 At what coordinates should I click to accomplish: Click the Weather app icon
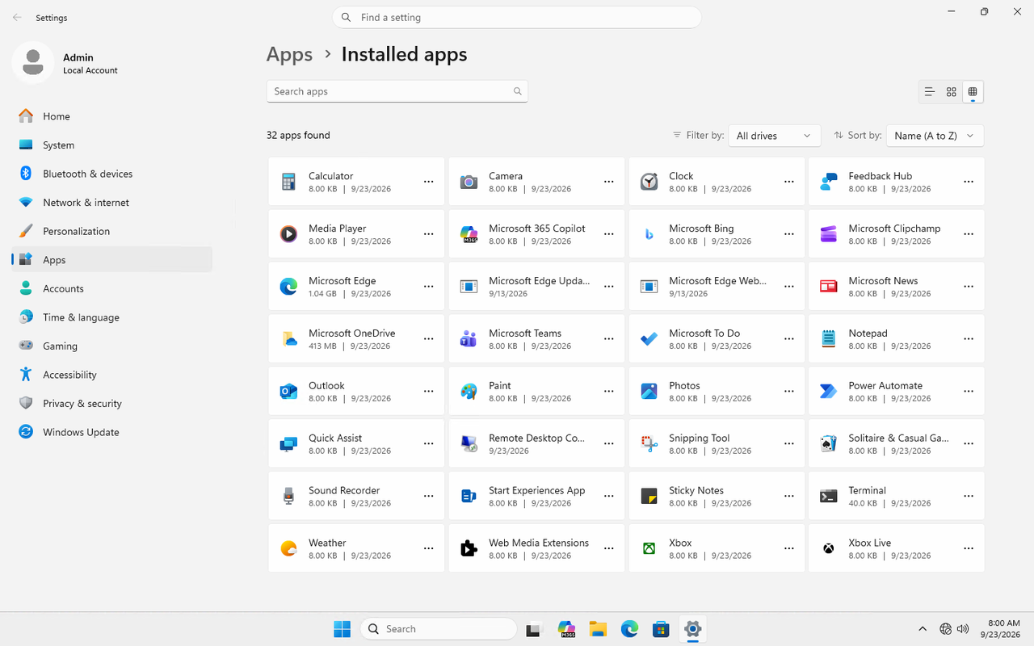(x=288, y=549)
